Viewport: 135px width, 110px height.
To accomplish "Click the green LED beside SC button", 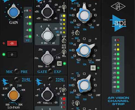I will 98,68.
